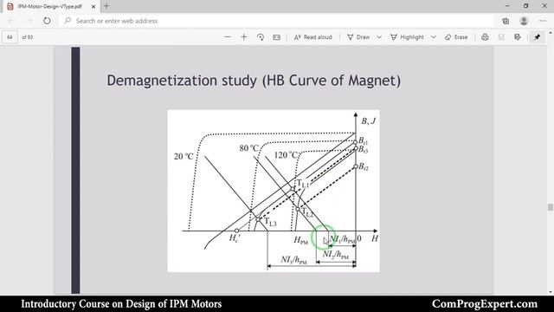
Task: Rotate the PDF page
Action: pyautogui.click(x=261, y=37)
